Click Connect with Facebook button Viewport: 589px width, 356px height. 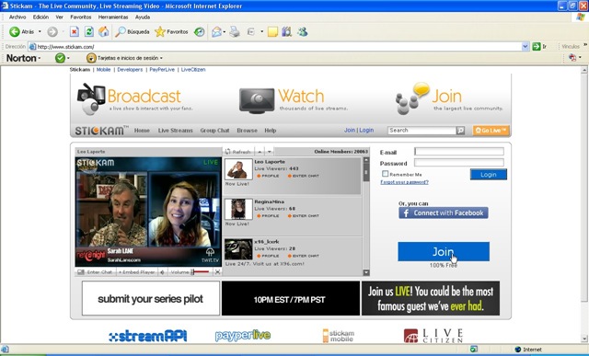pyautogui.click(x=444, y=212)
